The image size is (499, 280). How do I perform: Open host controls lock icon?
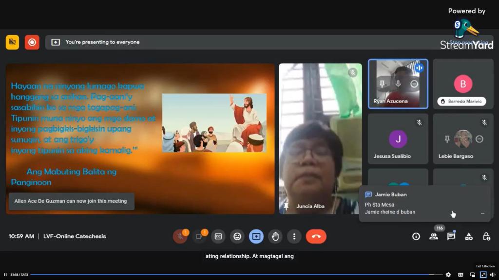(x=486, y=236)
